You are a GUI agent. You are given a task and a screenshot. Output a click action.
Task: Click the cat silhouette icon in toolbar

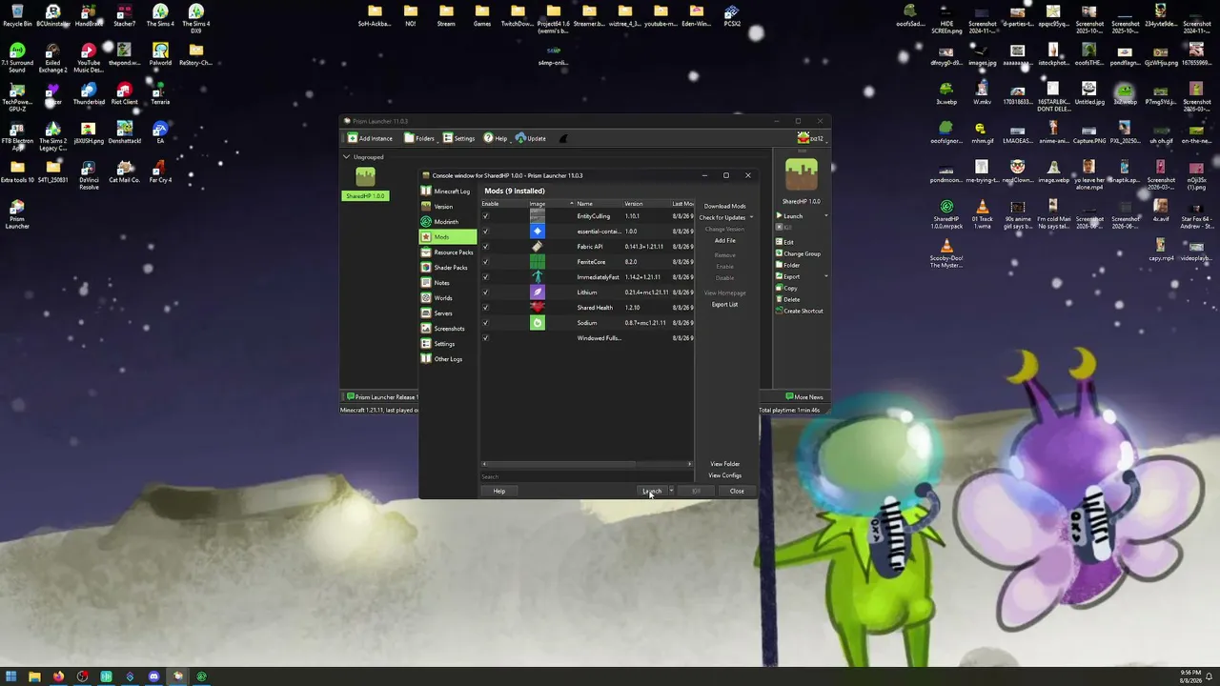563,138
